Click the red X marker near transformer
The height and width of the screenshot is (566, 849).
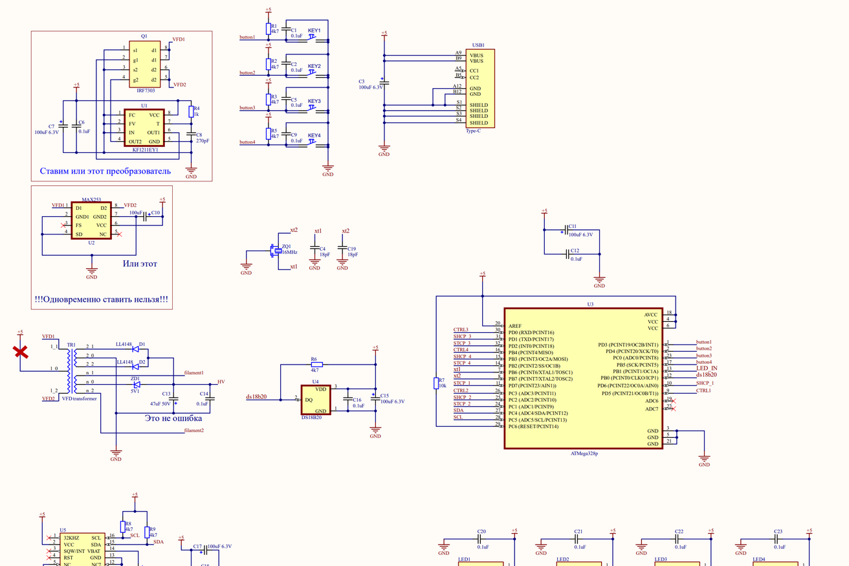point(21,352)
